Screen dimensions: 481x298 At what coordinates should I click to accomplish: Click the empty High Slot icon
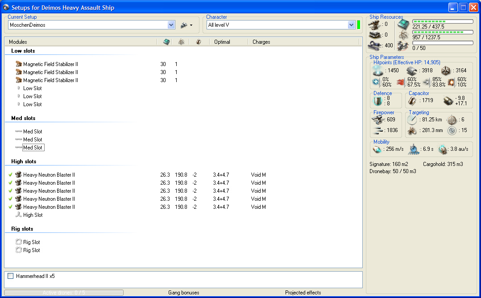18,215
